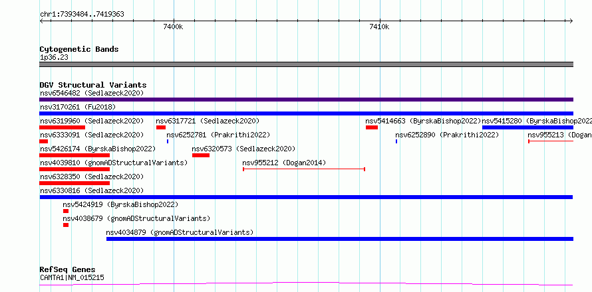
Task: Click the blue bar under nsv4034879
Action: click(340, 239)
